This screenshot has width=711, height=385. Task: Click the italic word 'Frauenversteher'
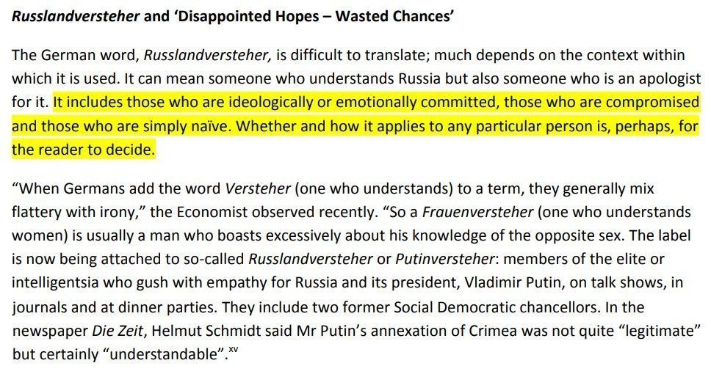click(x=477, y=212)
